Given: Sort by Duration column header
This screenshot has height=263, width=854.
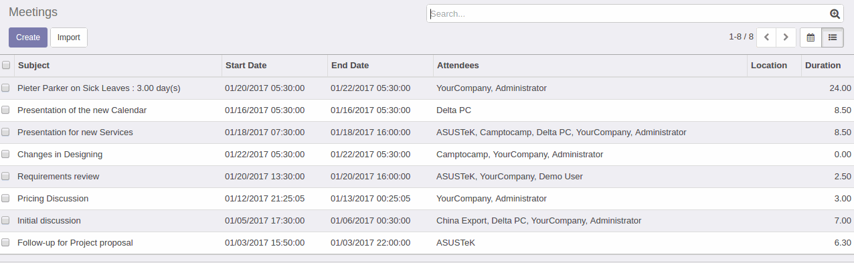Looking at the screenshot, I should [x=823, y=66].
